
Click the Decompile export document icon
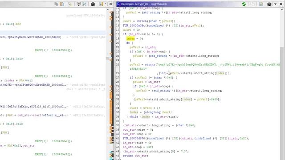pyautogui.click(x=261, y=4)
